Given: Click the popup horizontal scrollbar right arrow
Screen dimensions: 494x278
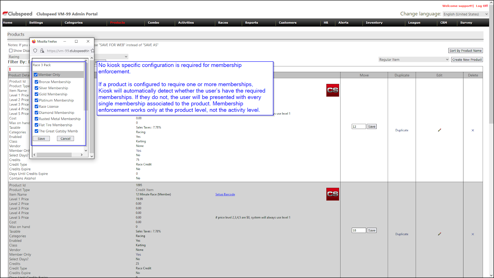Looking at the screenshot, I should [x=82, y=155].
